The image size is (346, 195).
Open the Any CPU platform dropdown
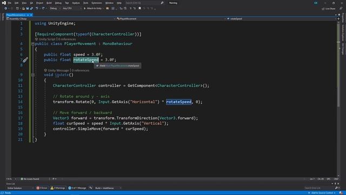click(72, 9)
